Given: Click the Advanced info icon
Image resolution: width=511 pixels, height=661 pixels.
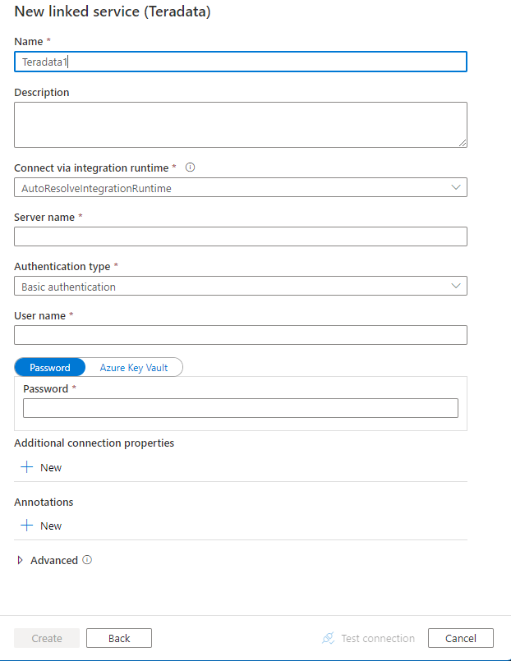Looking at the screenshot, I should coord(87,560).
